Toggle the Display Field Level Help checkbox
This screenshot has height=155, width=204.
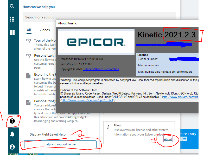click(25, 134)
